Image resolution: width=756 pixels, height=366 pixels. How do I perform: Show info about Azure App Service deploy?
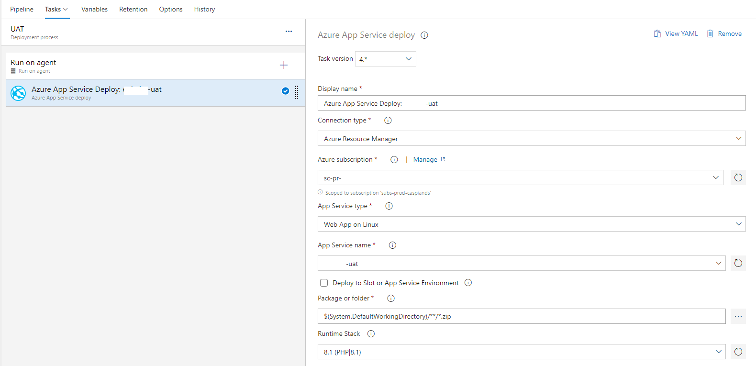pos(424,35)
